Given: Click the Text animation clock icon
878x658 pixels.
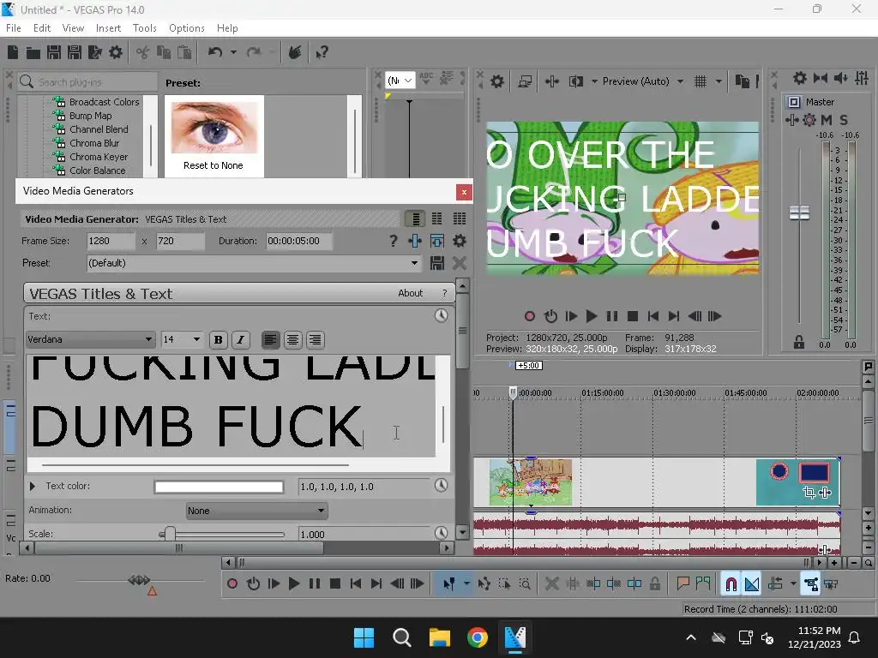Looking at the screenshot, I should (x=442, y=315).
